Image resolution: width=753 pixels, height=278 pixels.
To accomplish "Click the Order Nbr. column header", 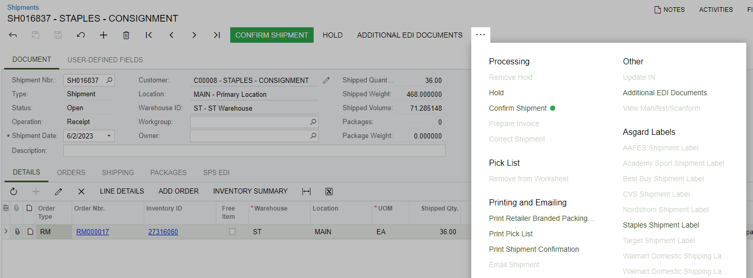I will [x=108, y=213].
